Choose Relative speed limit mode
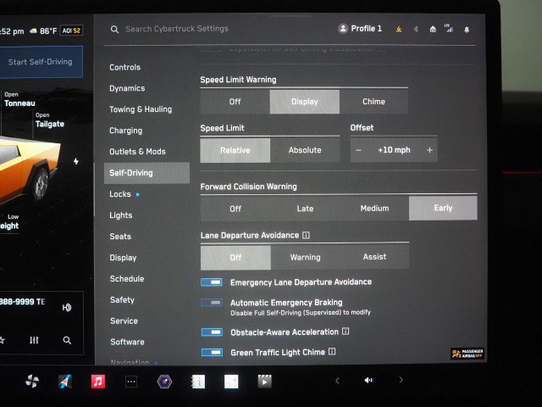542x407 pixels. point(235,150)
